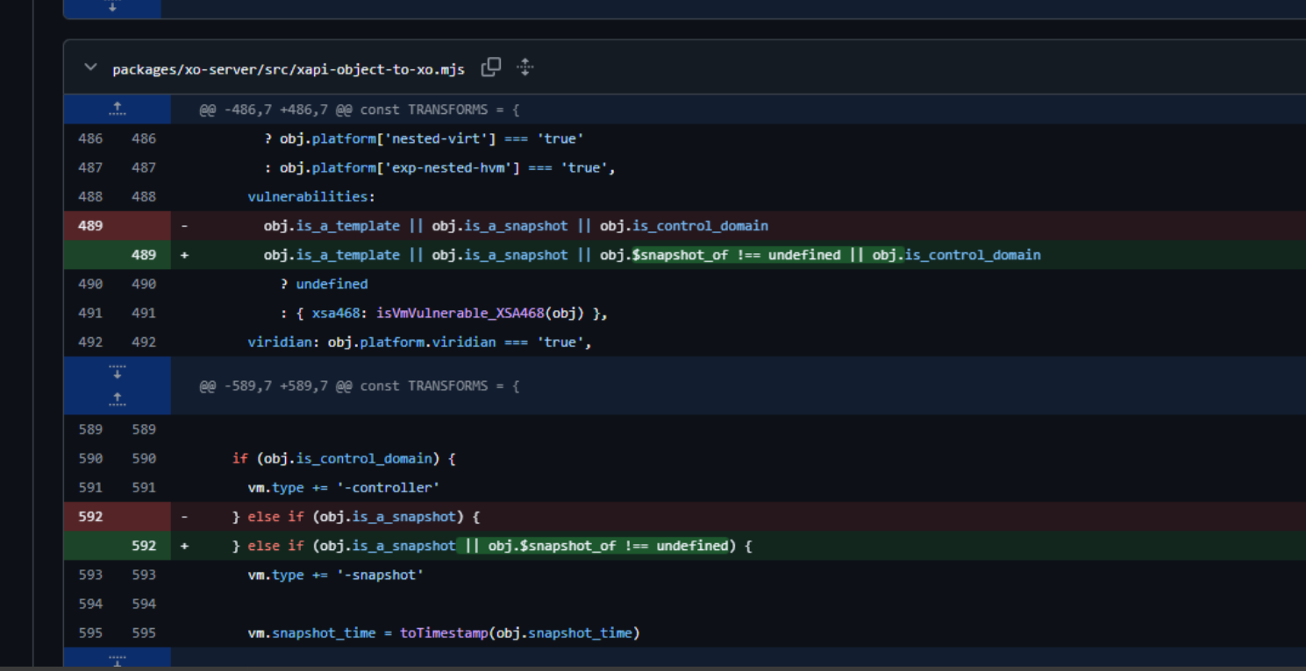Expand all lines in xapi-object-to-xo.mjs

525,67
